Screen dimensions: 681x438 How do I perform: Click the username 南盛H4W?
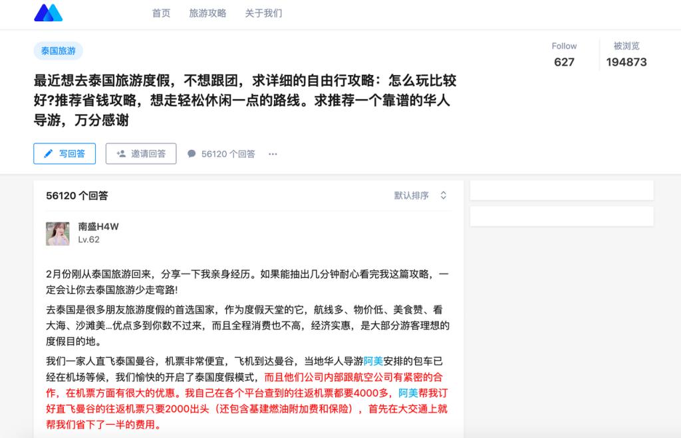click(98, 226)
